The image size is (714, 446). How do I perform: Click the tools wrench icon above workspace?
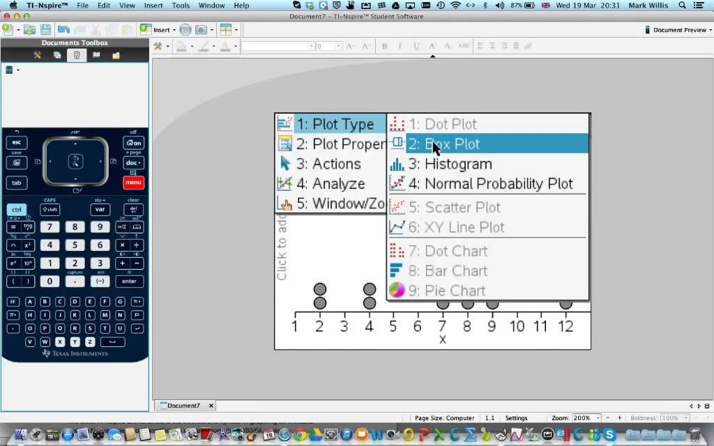(158, 46)
